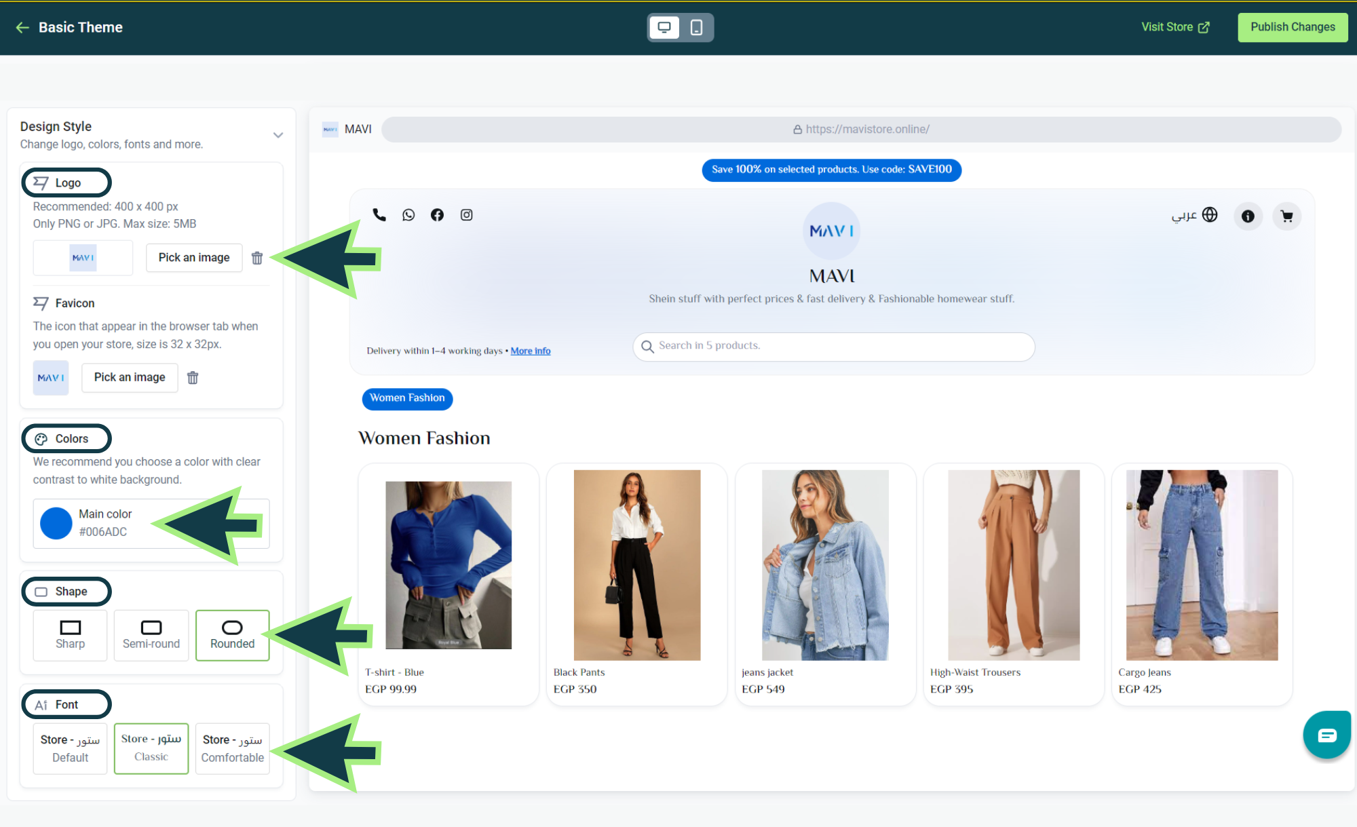The height and width of the screenshot is (827, 1357).
Task: Switch to mobile preview mode
Action: (x=696, y=28)
